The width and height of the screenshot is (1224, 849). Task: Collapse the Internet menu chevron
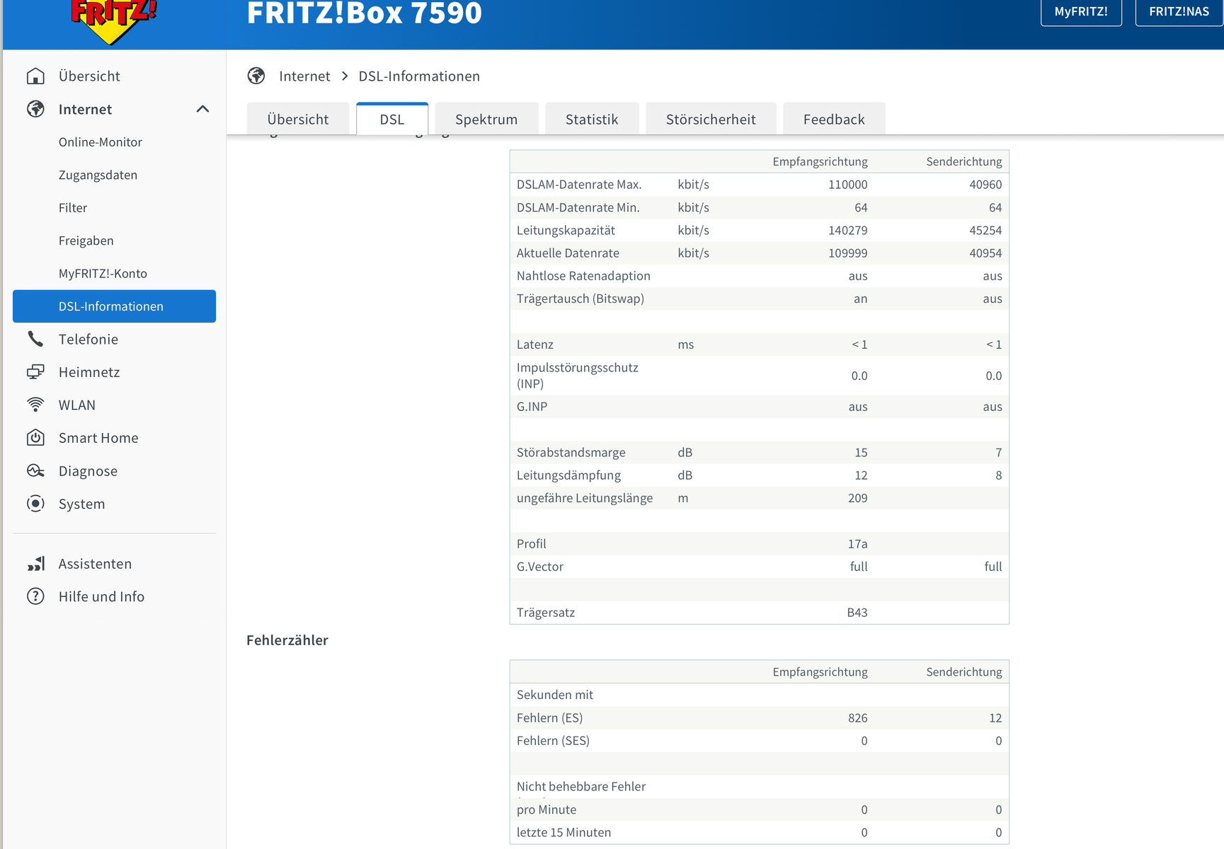tap(202, 109)
